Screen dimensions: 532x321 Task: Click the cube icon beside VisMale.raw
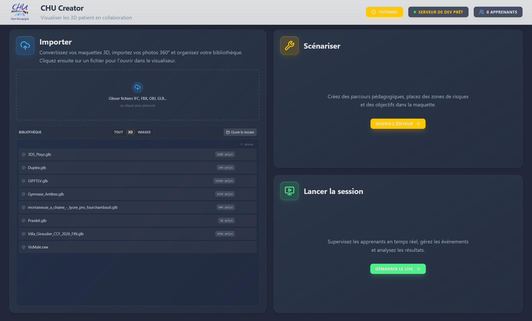[24, 247]
